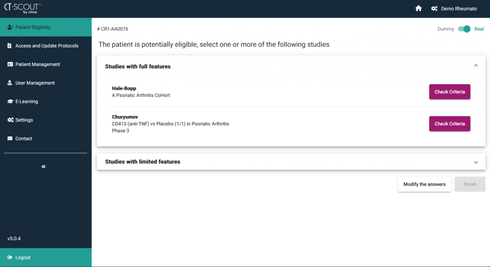The width and height of the screenshot is (490, 267).
Task: Check Criteria for the Churyumov study
Action: 449,124
